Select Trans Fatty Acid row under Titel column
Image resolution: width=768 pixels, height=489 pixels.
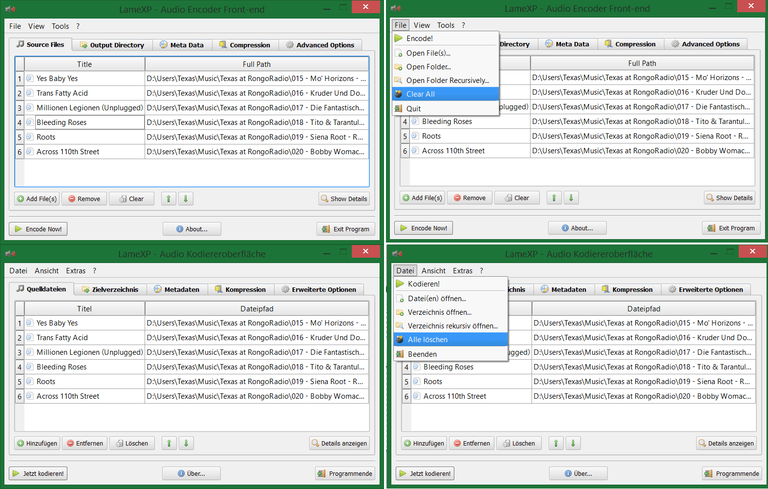[62, 338]
